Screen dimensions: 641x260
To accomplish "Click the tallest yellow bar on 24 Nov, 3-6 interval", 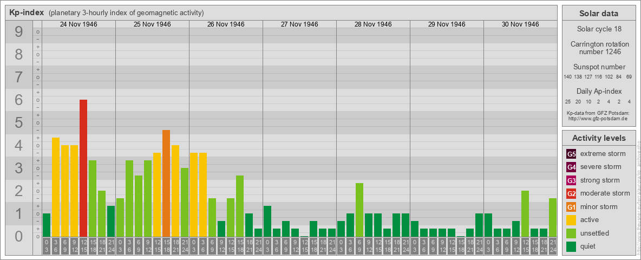I will [x=56, y=187].
